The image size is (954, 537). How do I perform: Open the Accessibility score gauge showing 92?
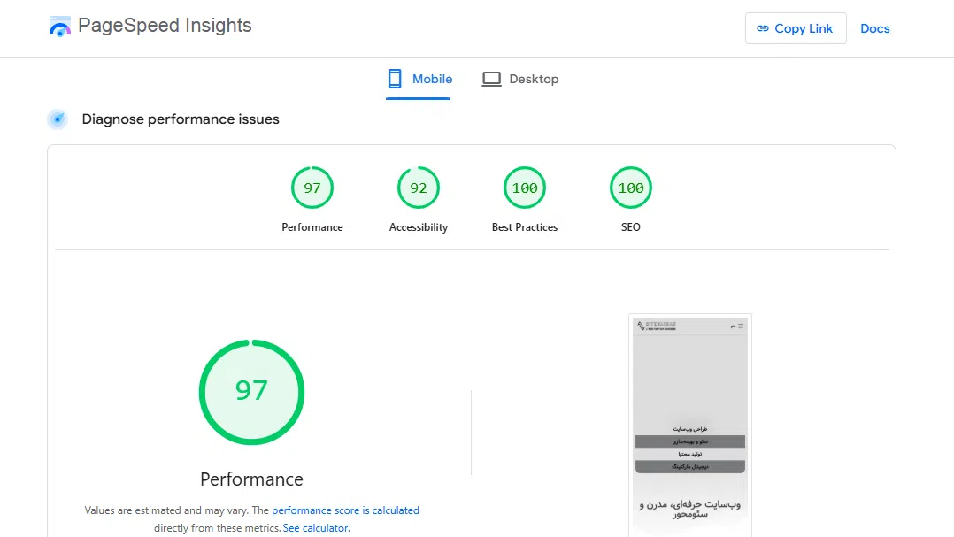point(419,188)
